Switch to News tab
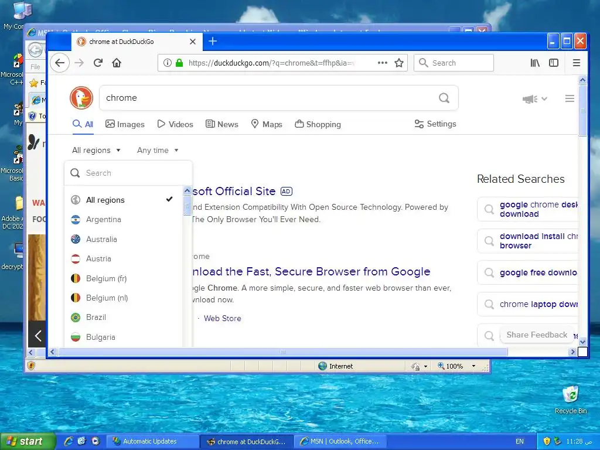This screenshot has width=600, height=450. pos(222,124)
